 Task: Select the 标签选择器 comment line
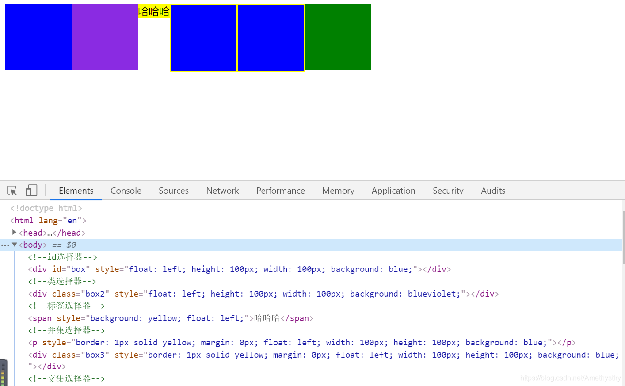66,306
